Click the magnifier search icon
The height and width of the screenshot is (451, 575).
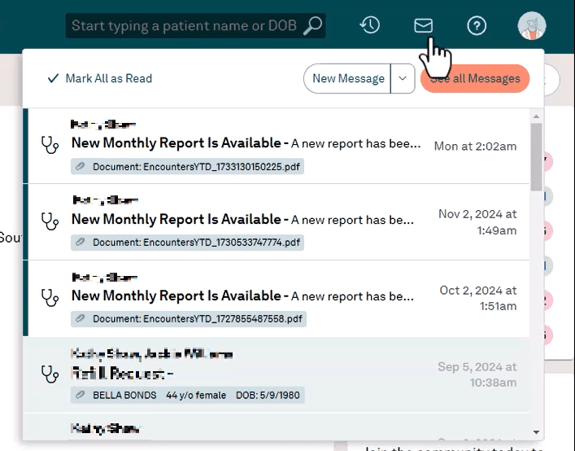point(313,26)
